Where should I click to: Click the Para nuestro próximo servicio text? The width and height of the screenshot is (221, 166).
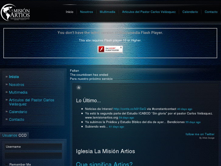[91, 79]
